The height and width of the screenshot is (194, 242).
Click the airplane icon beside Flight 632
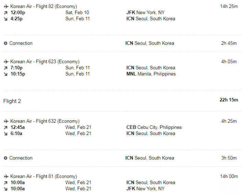tap(6, 121)
